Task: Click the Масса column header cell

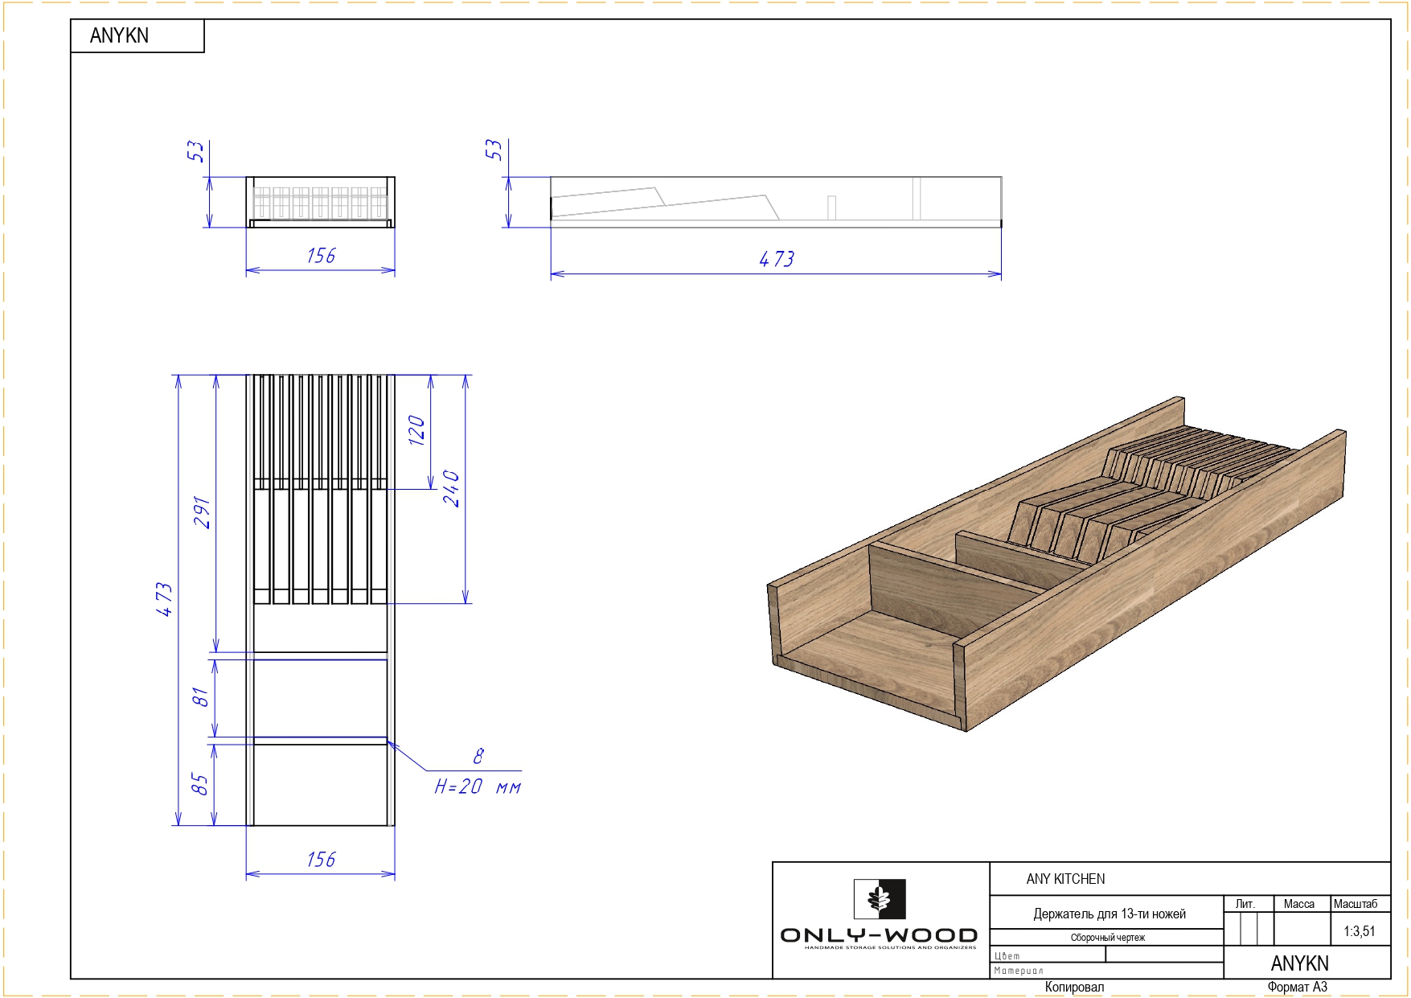Action: 1298,904
